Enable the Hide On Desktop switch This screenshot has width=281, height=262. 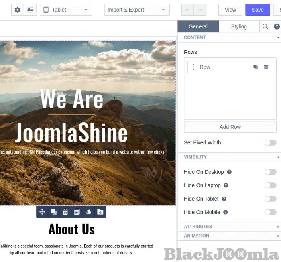(x=270, y=172)
